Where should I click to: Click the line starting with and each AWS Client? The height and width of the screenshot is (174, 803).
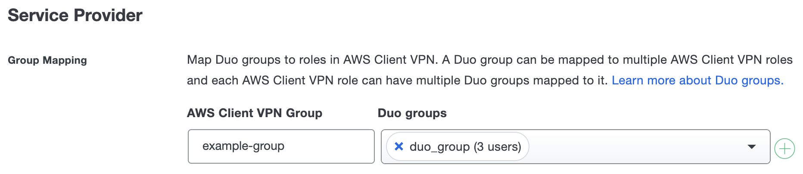[396, 81]
